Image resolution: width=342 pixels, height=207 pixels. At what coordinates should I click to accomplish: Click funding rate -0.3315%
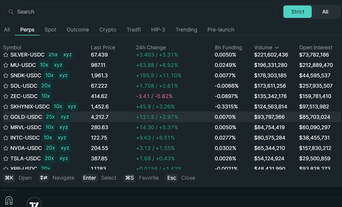pyautogui.click(x=226, y=107)
